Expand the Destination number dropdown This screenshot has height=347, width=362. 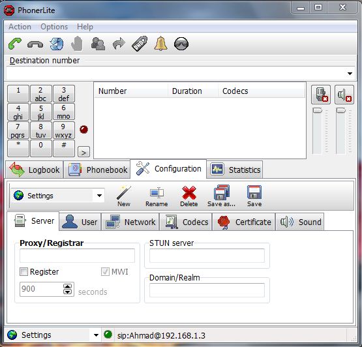[350, 74]
